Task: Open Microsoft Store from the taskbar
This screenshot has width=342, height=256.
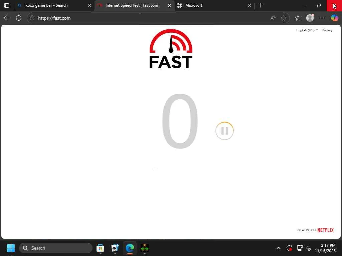Action: tap(100, 248)
